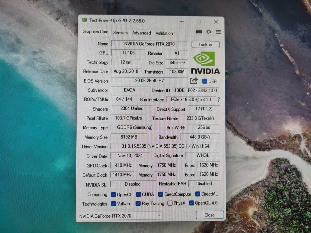Click the Memory Size value 8192 MB
The width and height of the screenshot is (311, 233).
point(129,137)
